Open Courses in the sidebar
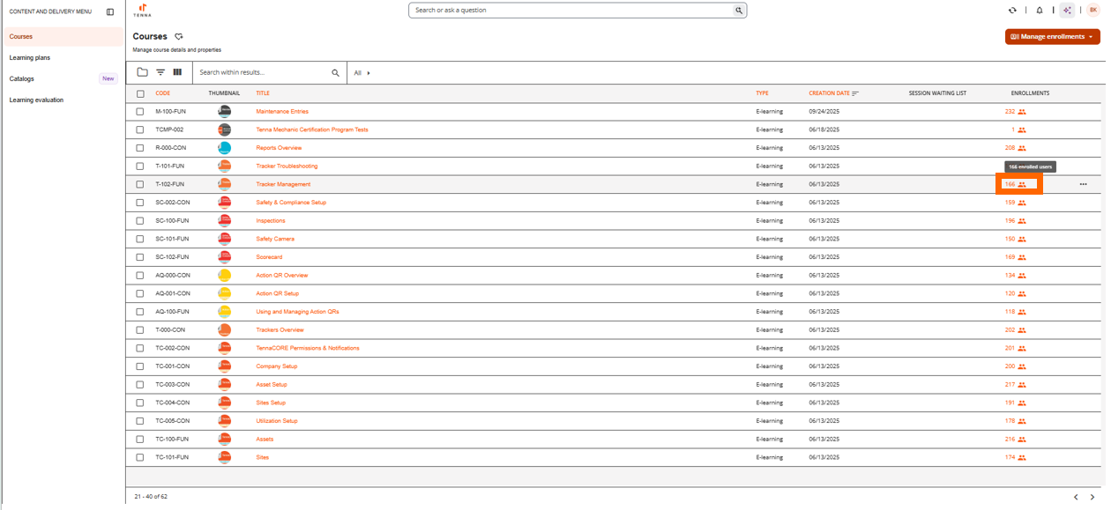Viewport: 1111px width, 510px height. click(63, 37)
